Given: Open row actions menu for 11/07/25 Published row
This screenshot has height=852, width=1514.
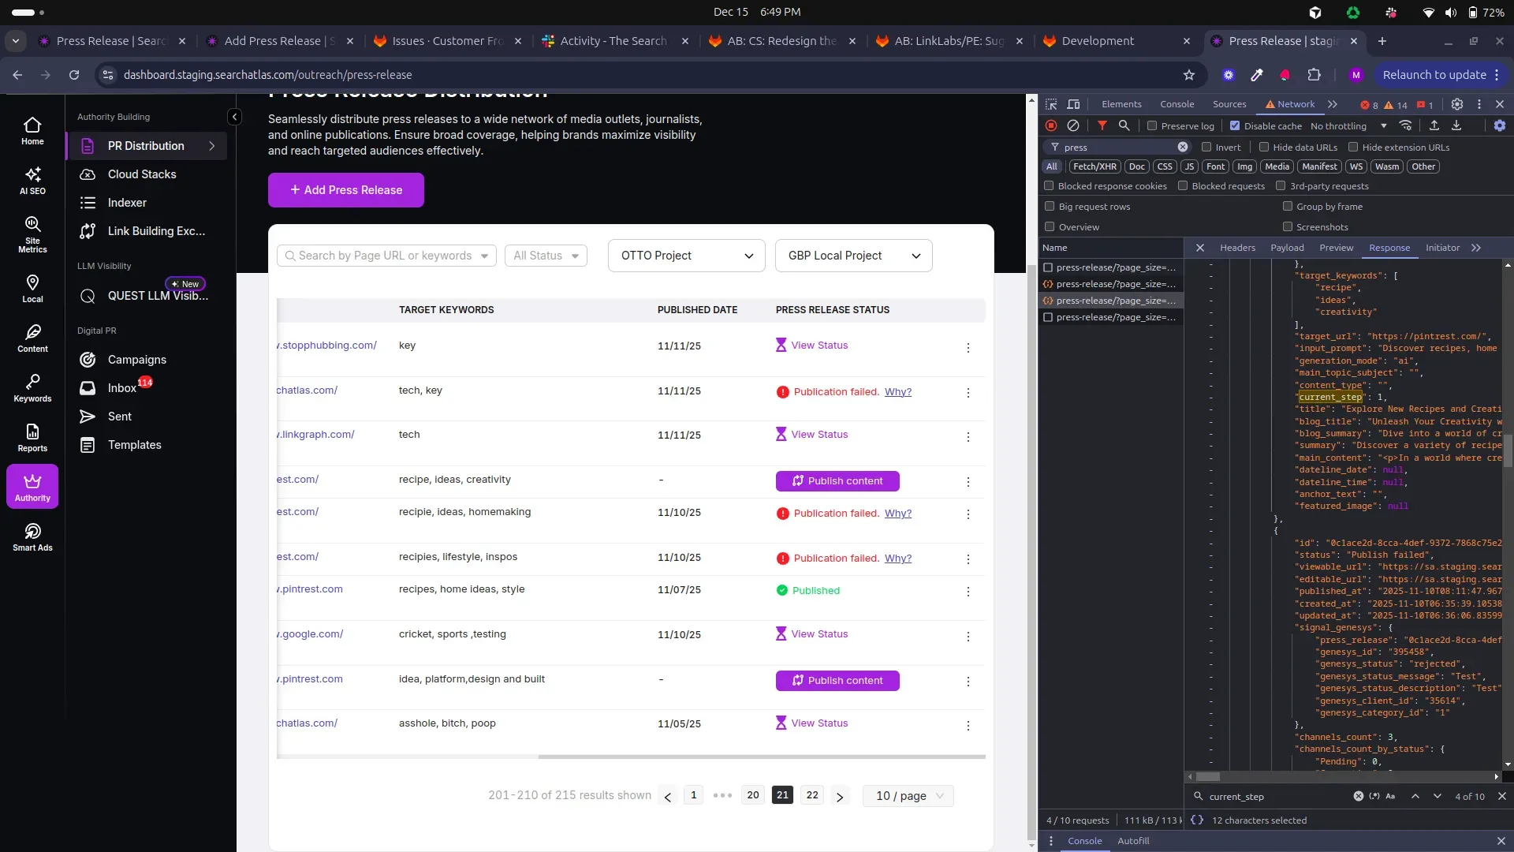Looking at the screenshot, I should 968,592.
